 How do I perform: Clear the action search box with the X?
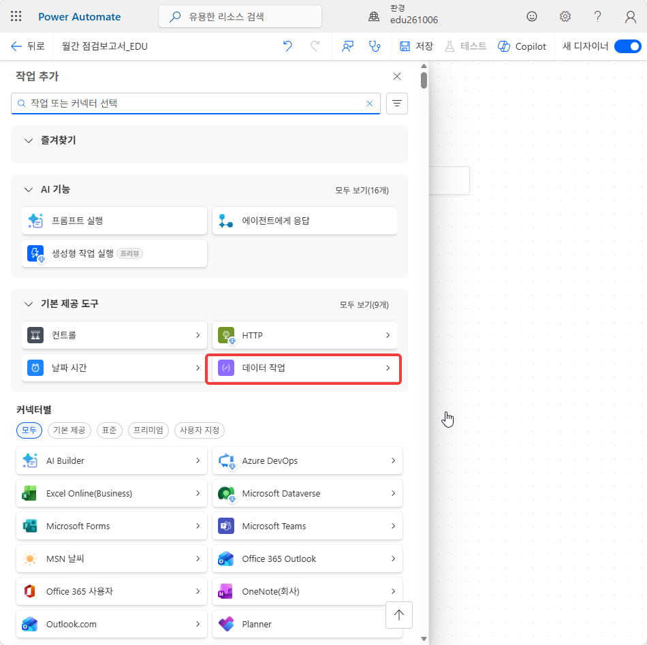[x=370, y=104]
